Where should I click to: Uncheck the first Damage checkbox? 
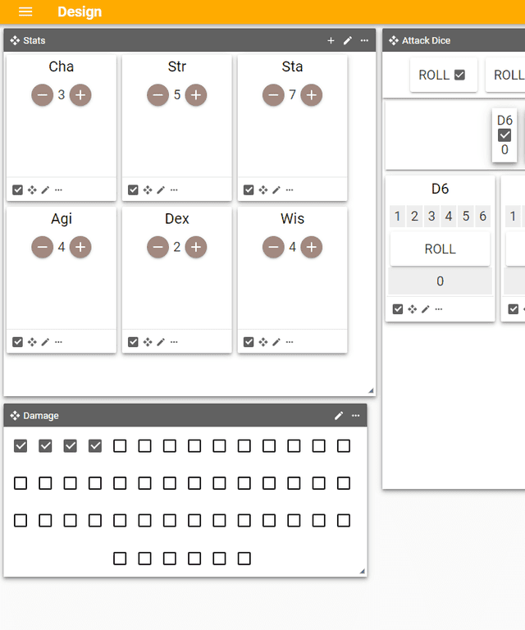click(21, 446)
